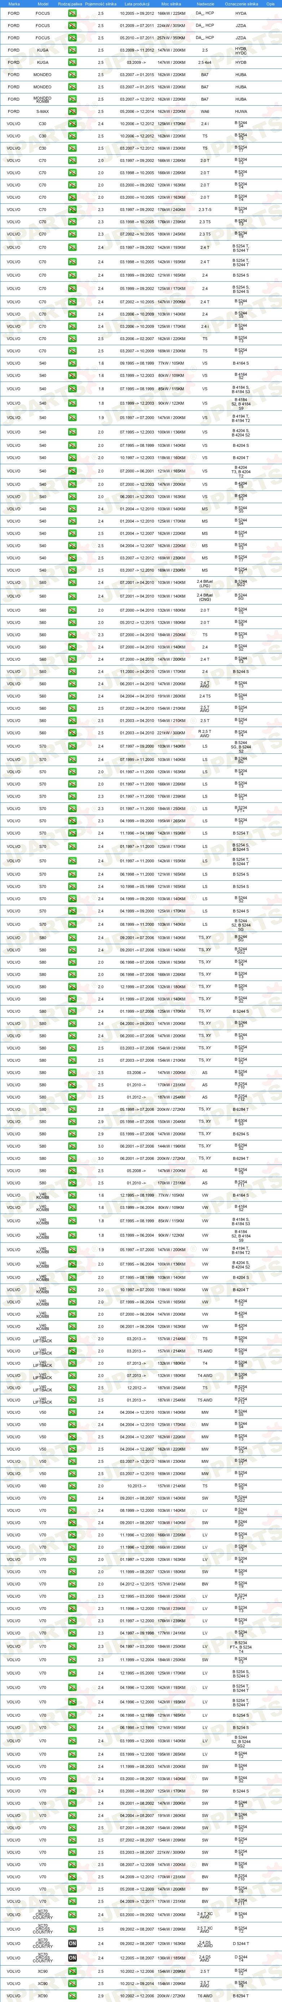Click the Nadwozie column header

pos(205,4)
